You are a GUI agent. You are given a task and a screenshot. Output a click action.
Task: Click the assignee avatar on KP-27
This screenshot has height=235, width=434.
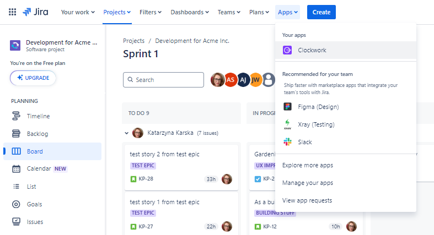[x=227, y=226]
